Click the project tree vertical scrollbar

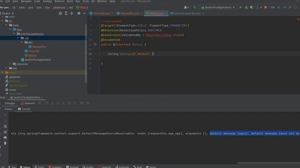coord(86,53)
